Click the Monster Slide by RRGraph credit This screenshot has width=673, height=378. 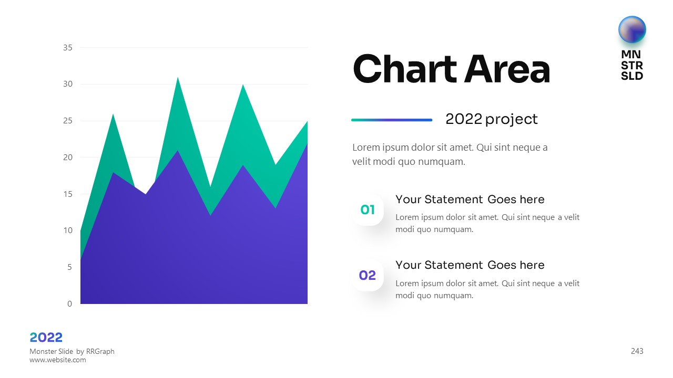pyautogui.click(x=72, y=351)
